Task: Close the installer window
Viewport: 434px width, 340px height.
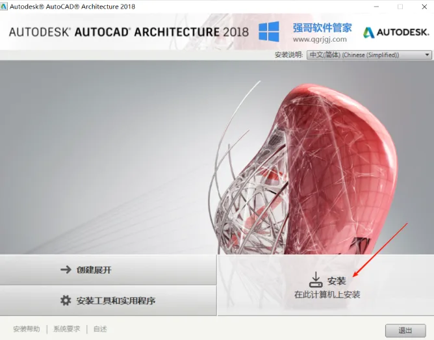Action: pos(424,7)
